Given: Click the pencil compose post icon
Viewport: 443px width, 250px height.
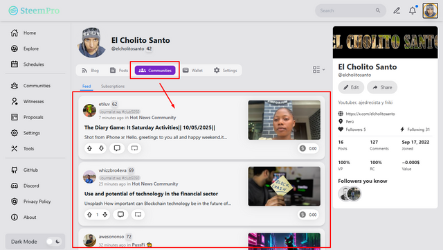Looking at the screenshot, I should 397,11.
